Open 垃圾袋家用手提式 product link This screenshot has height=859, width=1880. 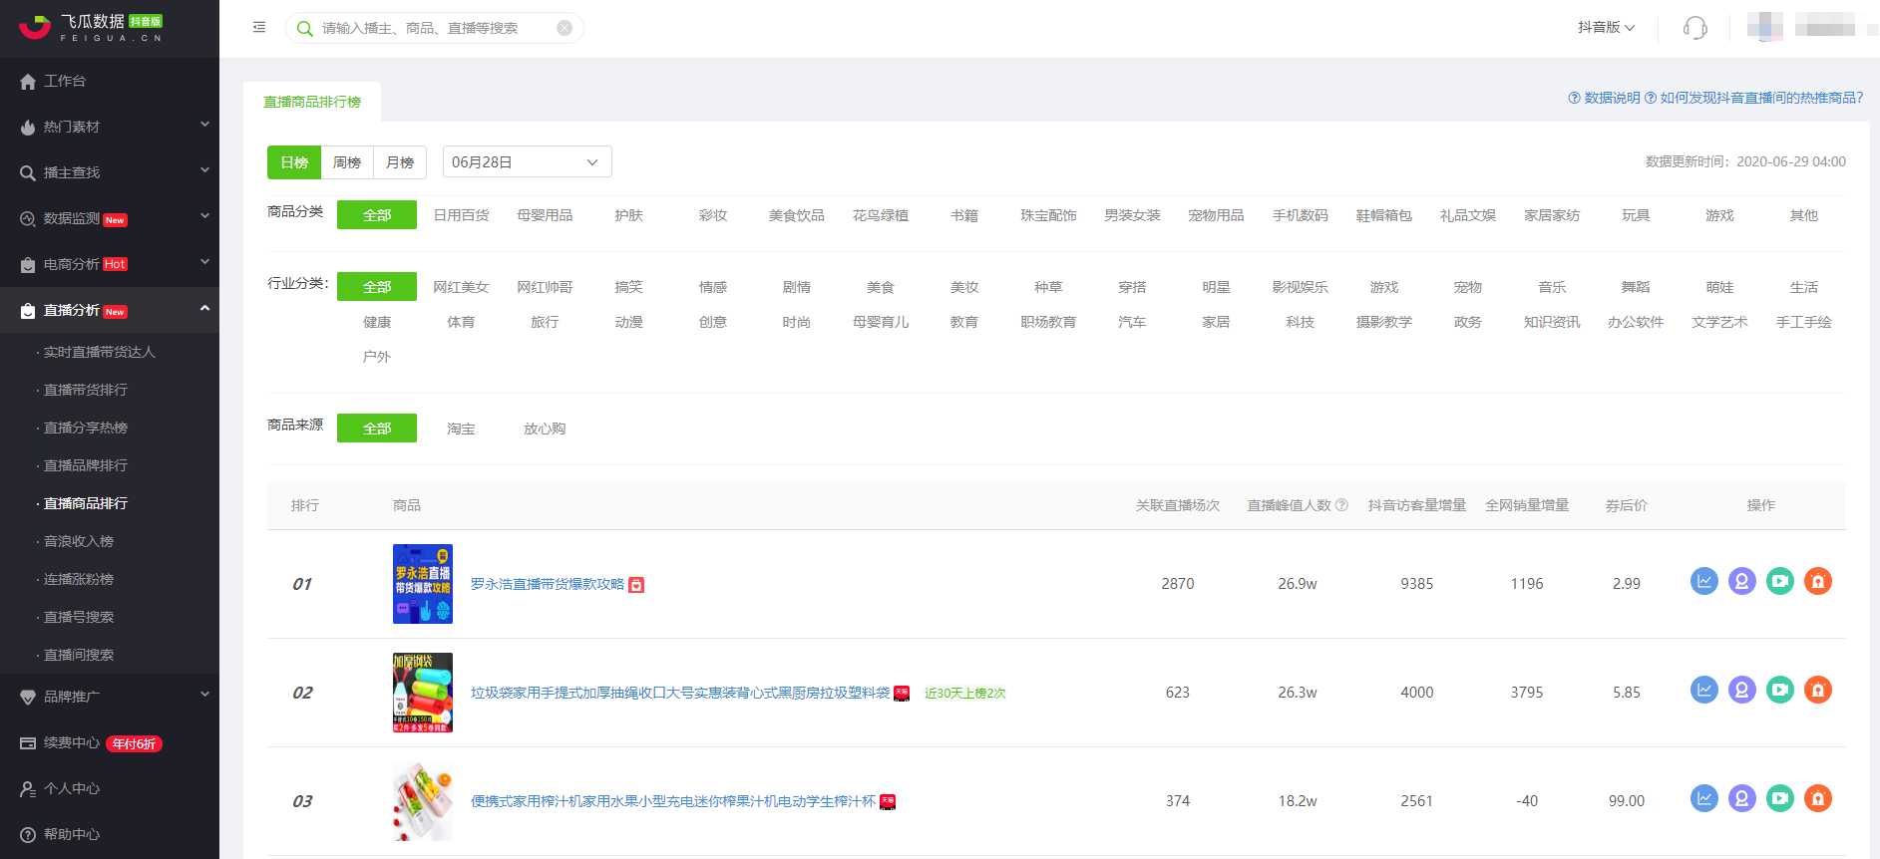click(x=680, y=693)
